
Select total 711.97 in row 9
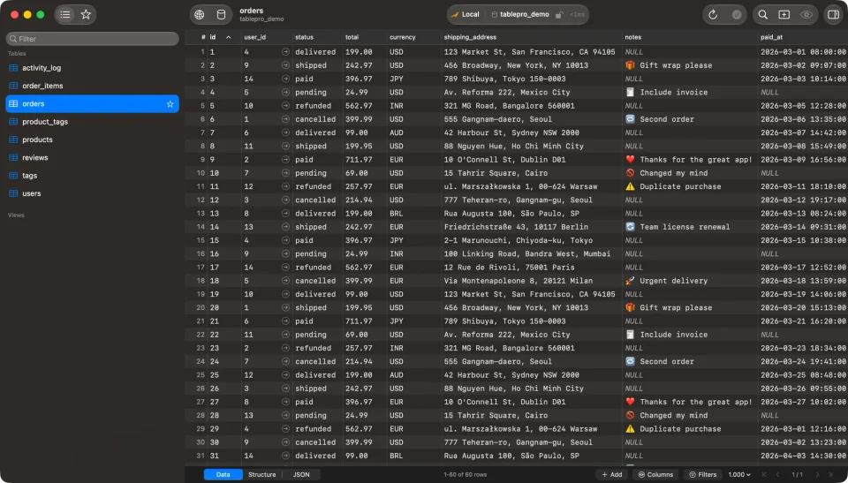click(x=364, y=160)
